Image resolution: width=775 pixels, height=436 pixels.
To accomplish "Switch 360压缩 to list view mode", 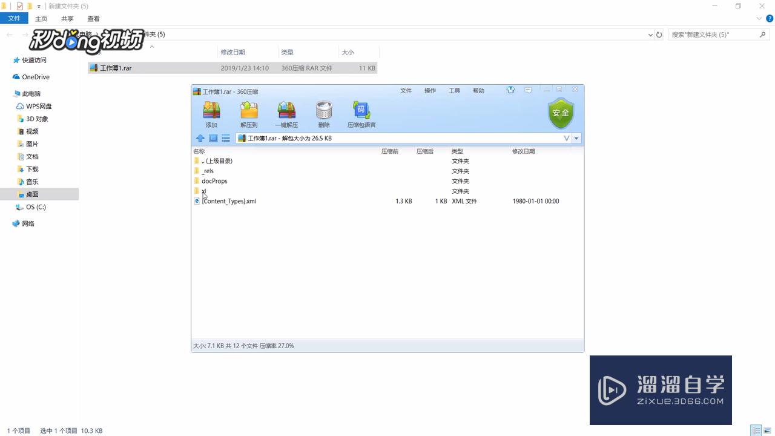I will (226, 138).
